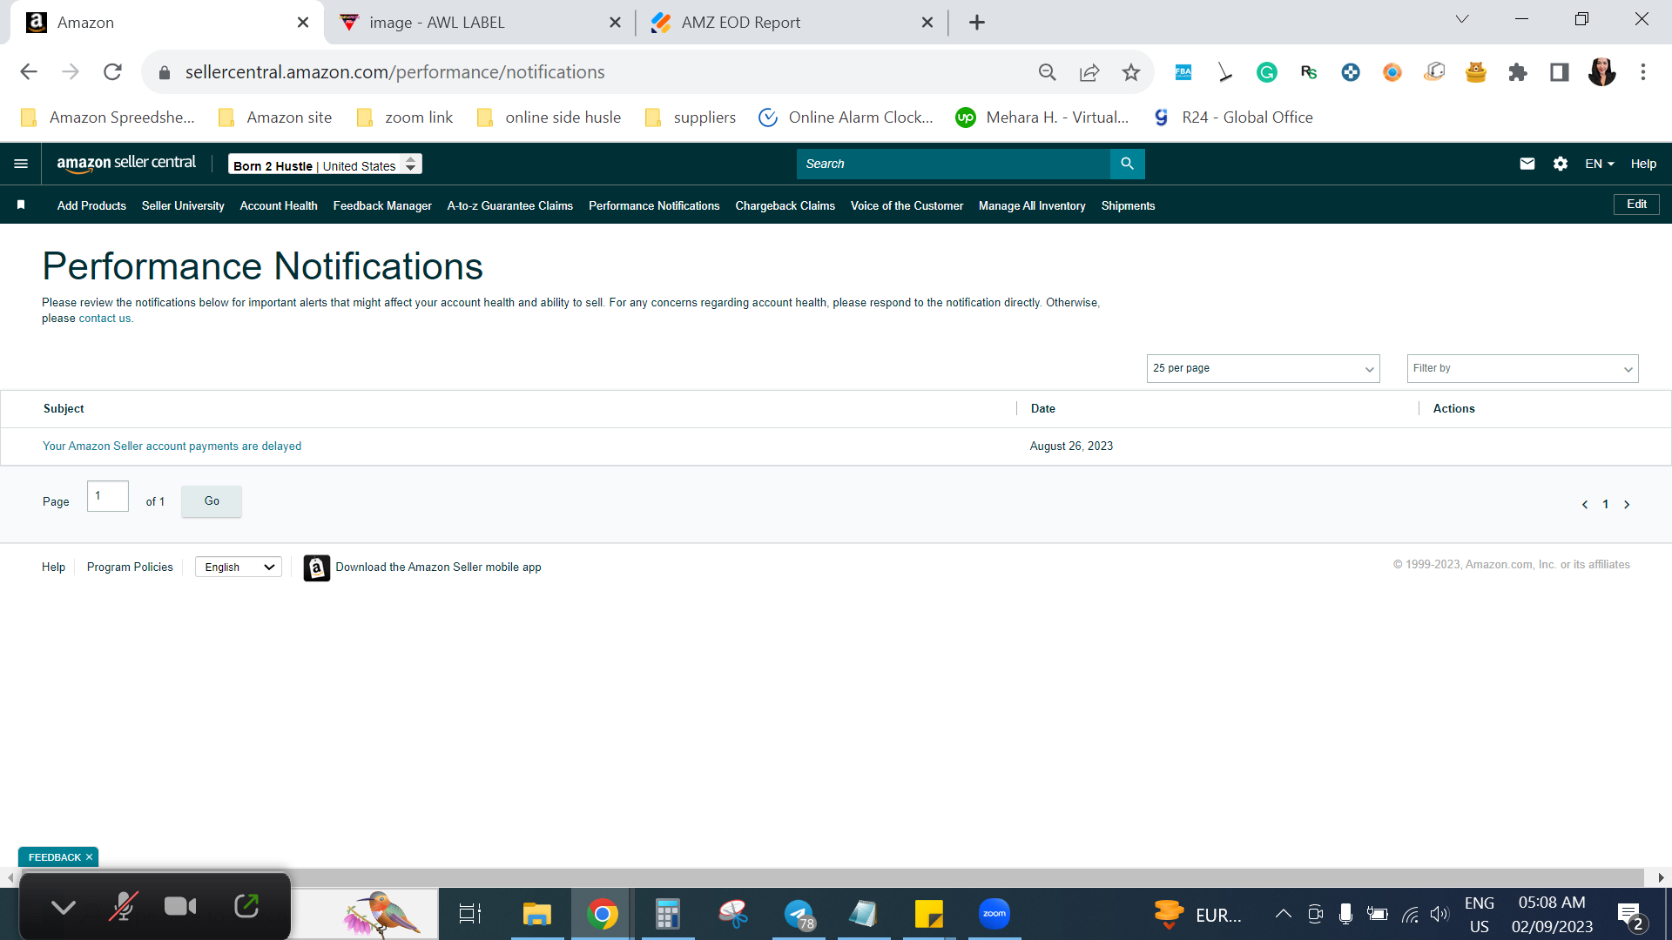Click the Seller Central search magnifier button
Screen dimensions: 1672x940
click(1127, 164)
